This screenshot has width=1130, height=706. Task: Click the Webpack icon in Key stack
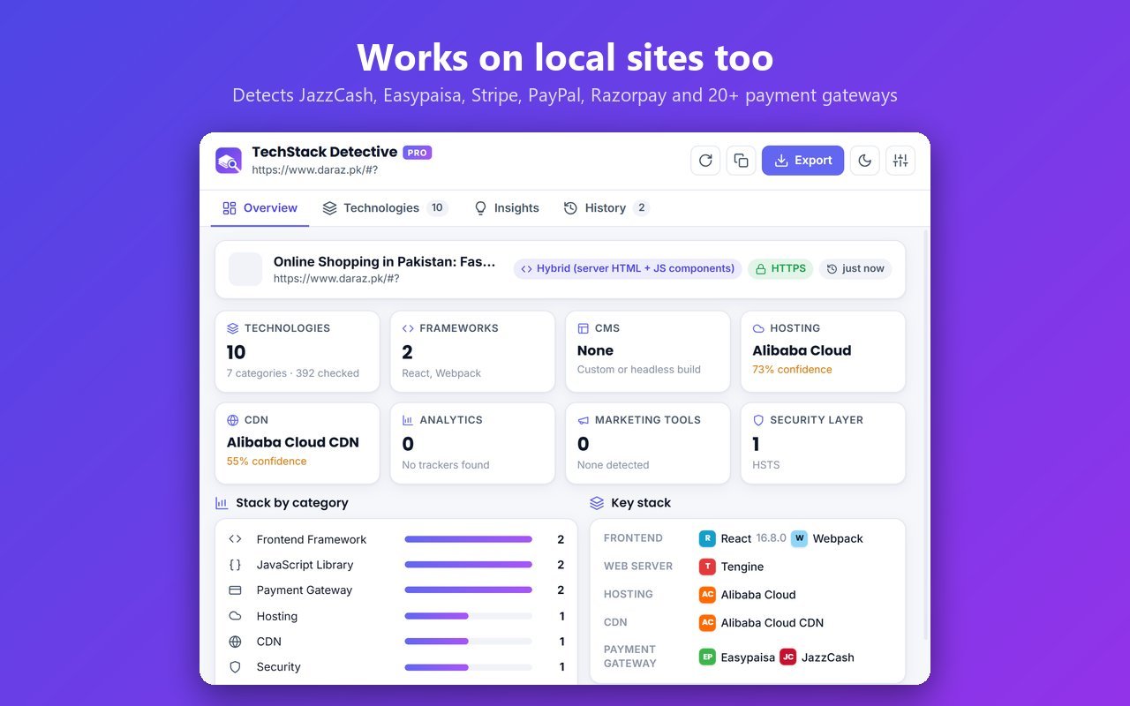[x=799, y=538]
